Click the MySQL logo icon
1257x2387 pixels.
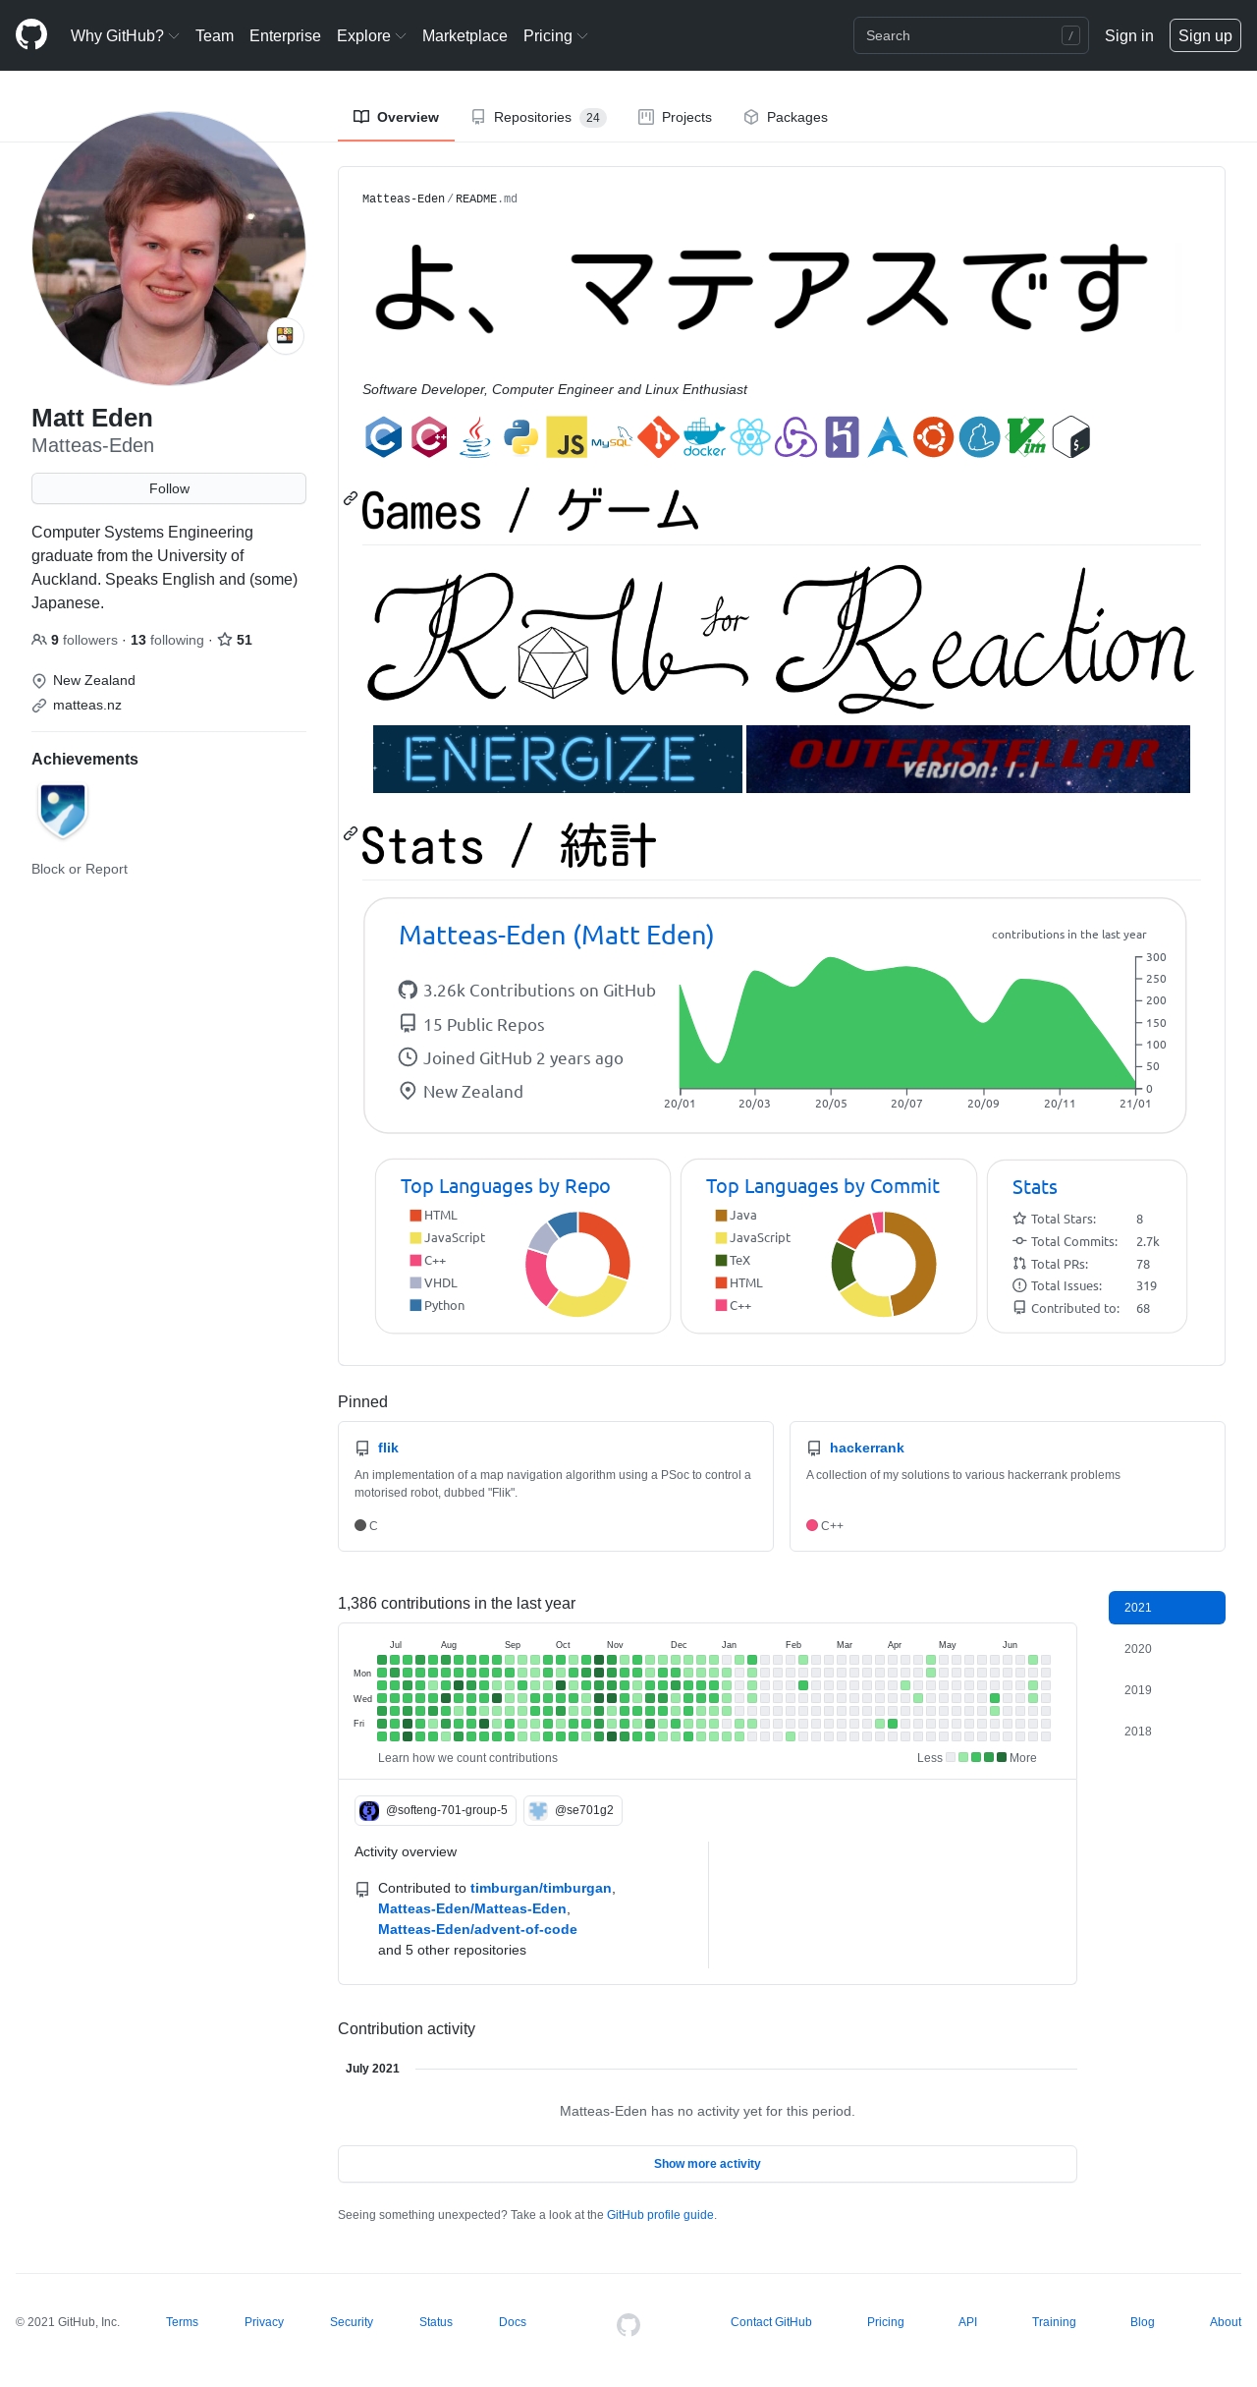click(612, 437)
